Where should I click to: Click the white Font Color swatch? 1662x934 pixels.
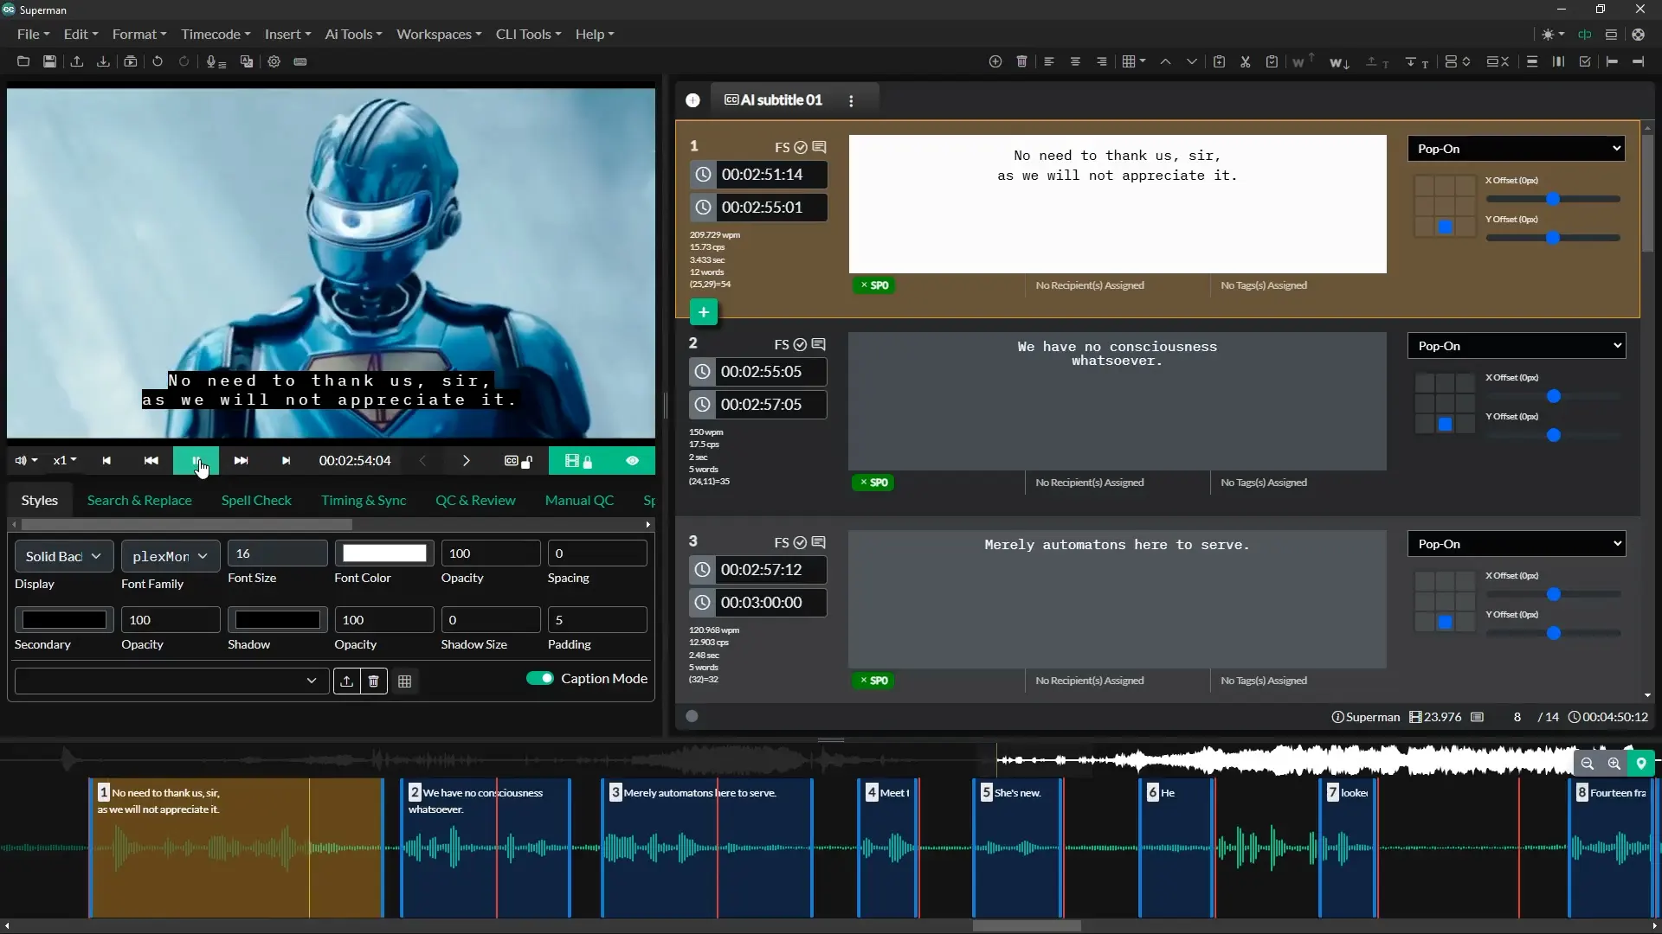384,553
